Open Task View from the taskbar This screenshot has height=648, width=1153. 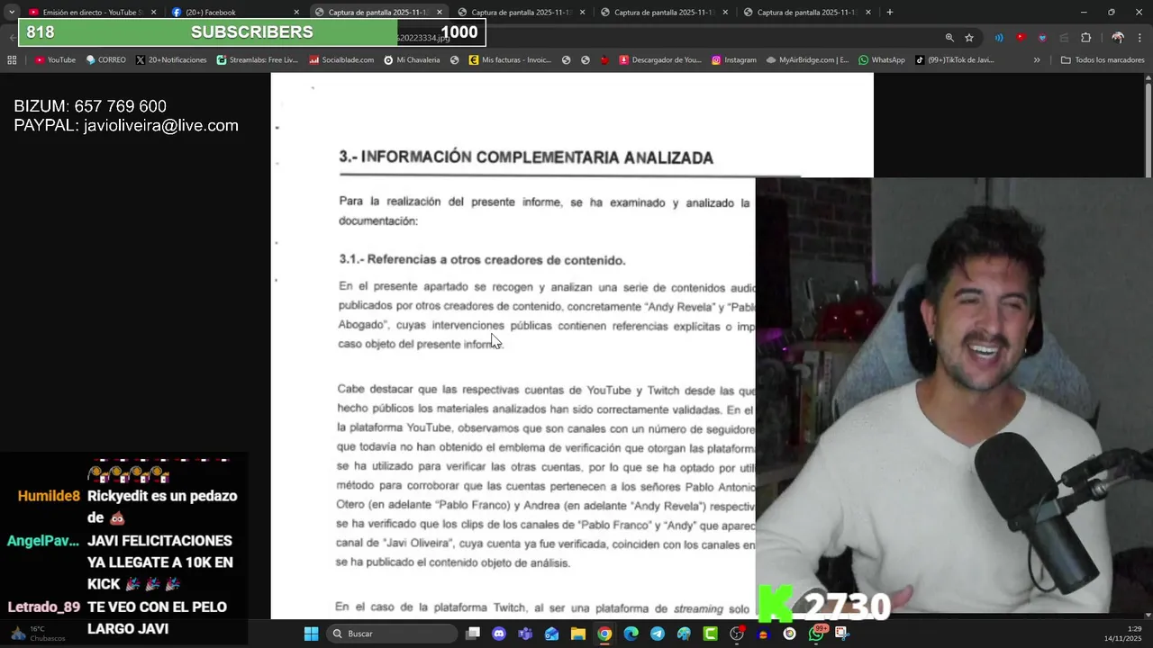pyautogui.click(x=473, y=634)
